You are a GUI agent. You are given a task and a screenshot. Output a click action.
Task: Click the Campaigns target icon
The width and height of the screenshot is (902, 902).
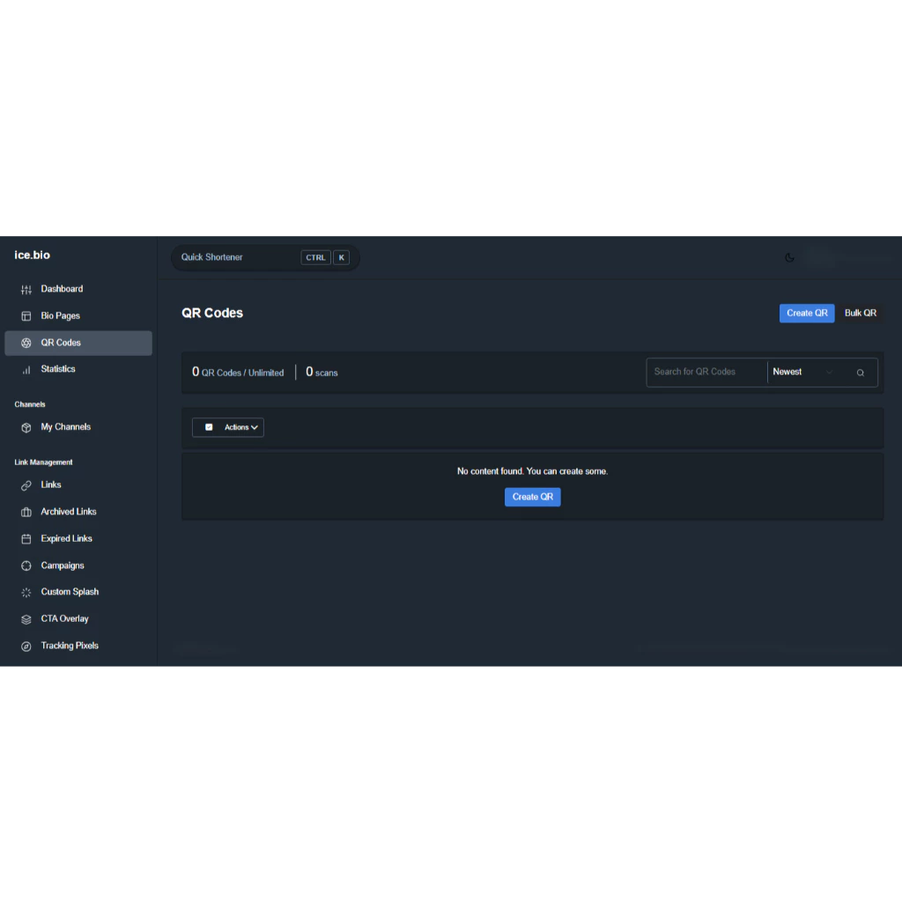(26, 566)
